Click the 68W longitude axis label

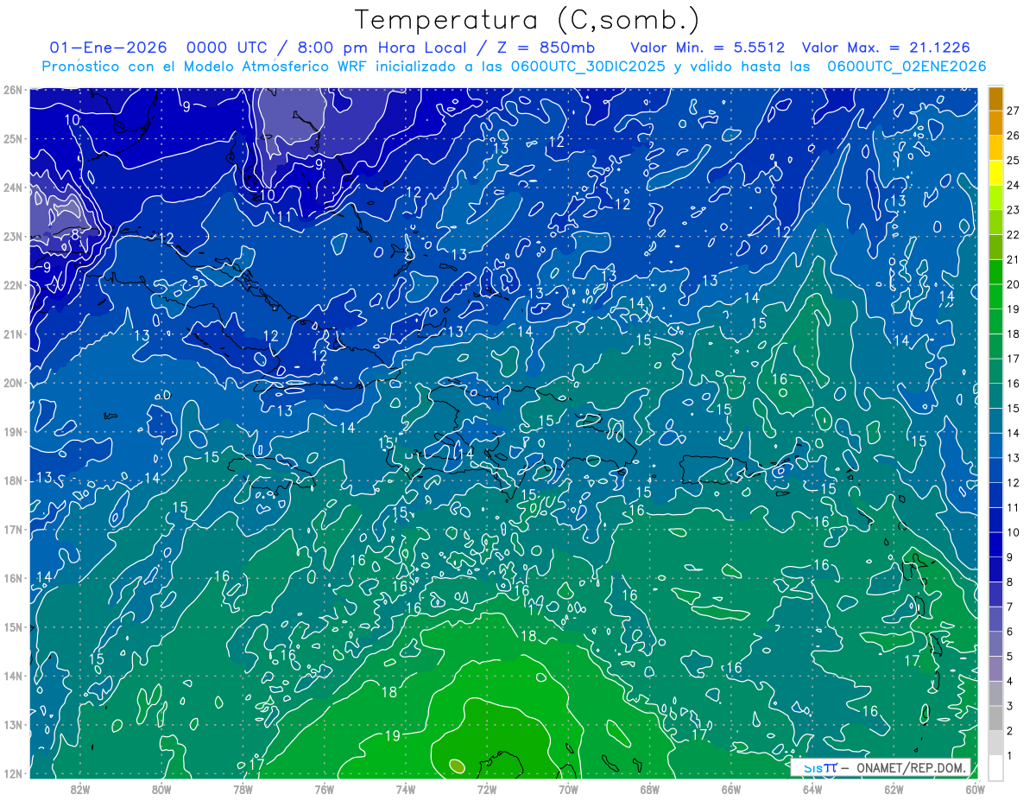(x=649, y=789)
